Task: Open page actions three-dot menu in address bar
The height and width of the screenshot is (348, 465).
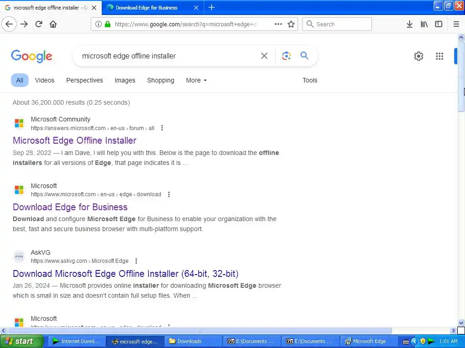Action: 278,24
